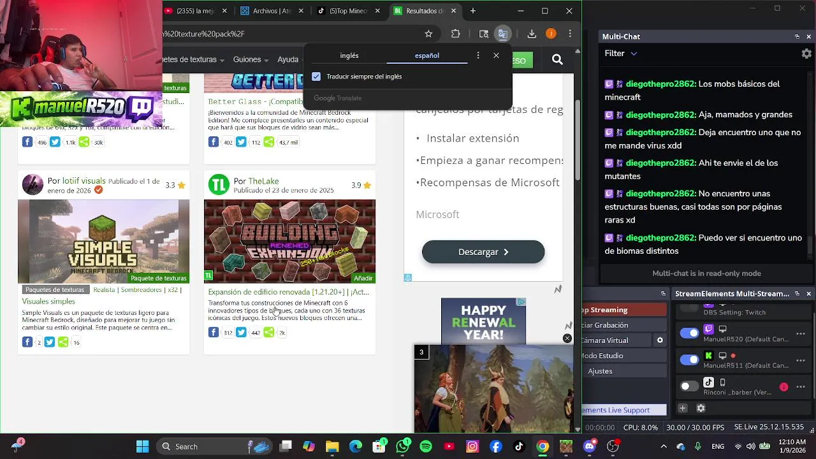Open more options for ManuelR520 destination

click(801, 333)
